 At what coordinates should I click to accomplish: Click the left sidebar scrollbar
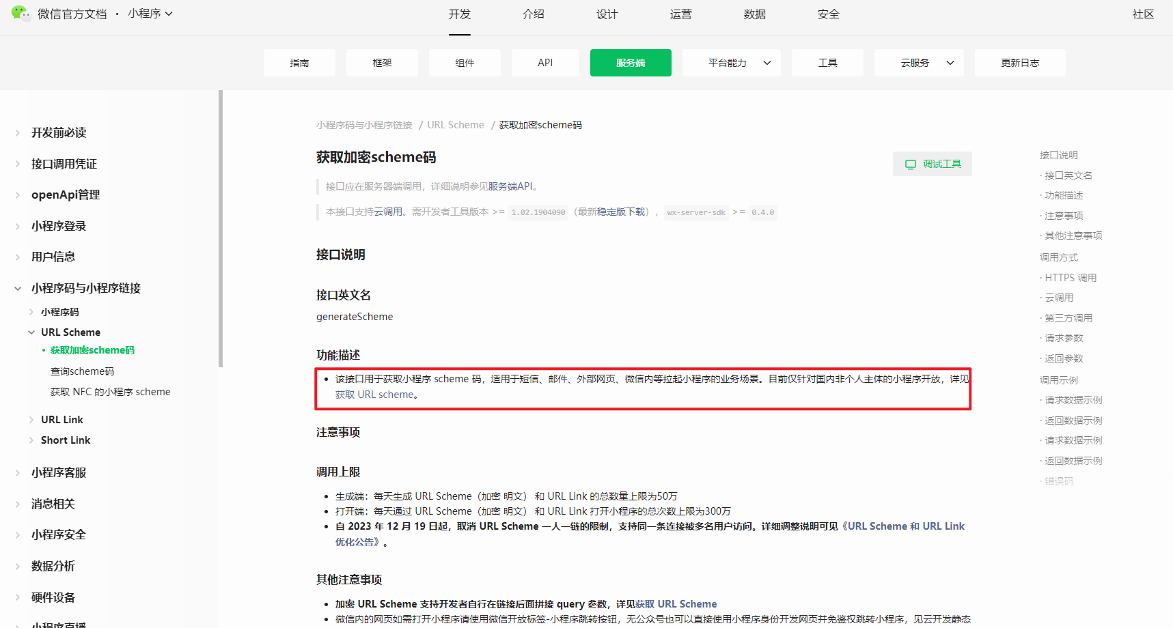pyautogui.click(x=221, y=229)
